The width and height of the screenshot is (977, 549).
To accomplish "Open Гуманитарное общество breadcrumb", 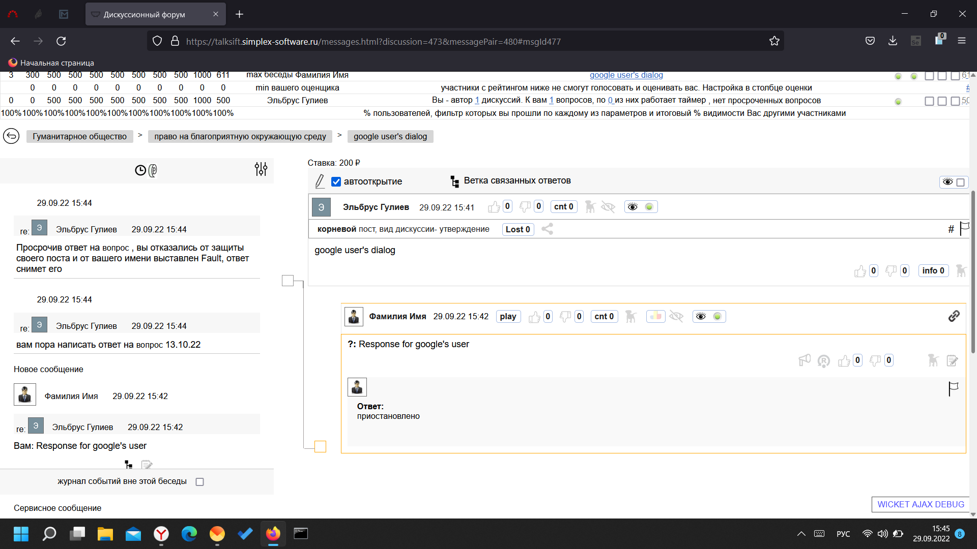I will coord(79,136).
